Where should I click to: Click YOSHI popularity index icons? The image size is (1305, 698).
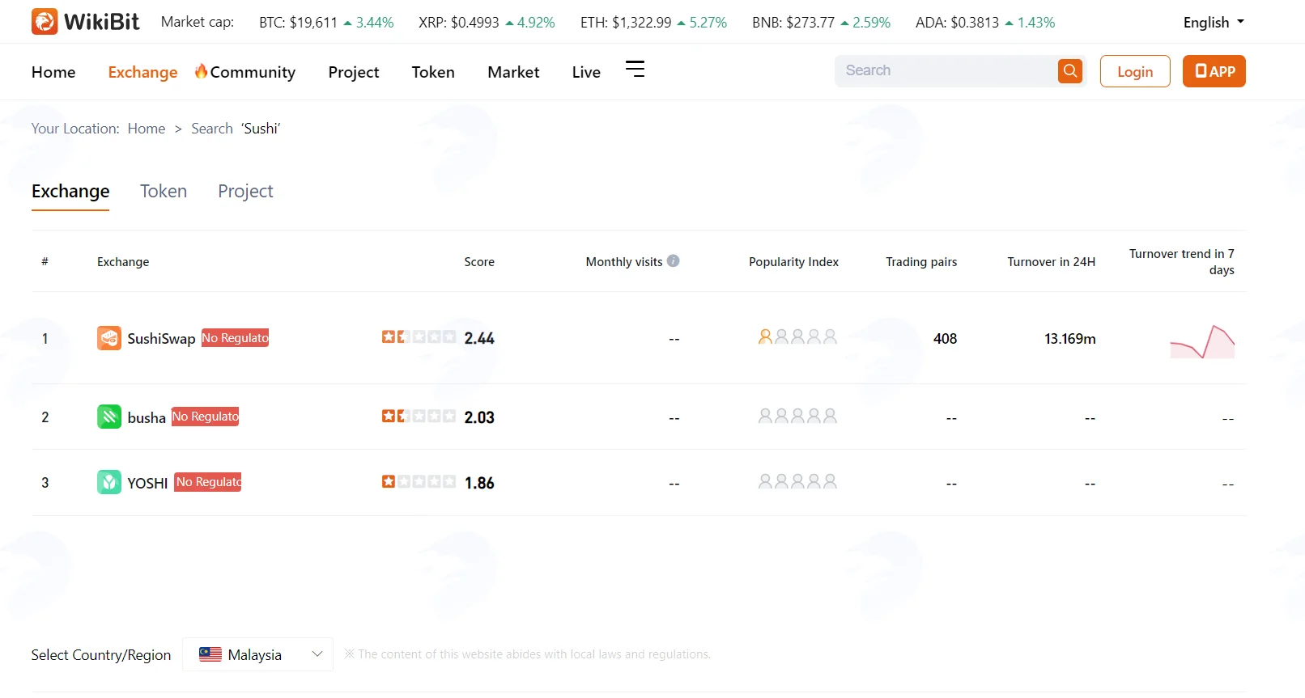797,481
